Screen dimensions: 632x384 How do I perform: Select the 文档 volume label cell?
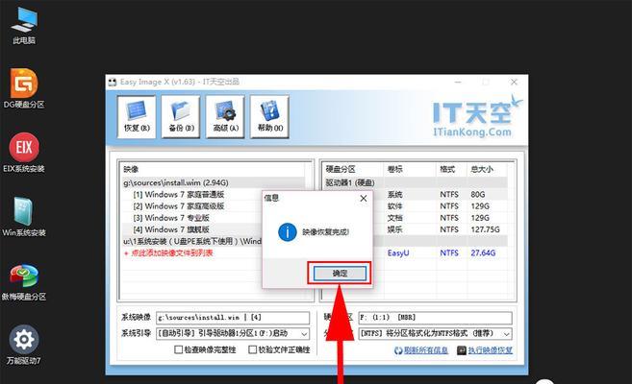click(395, 218)
